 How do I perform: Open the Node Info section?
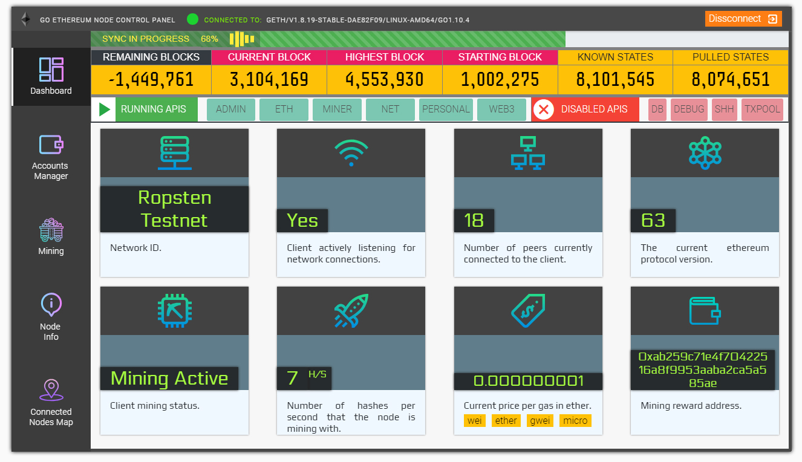coord(51,317)
